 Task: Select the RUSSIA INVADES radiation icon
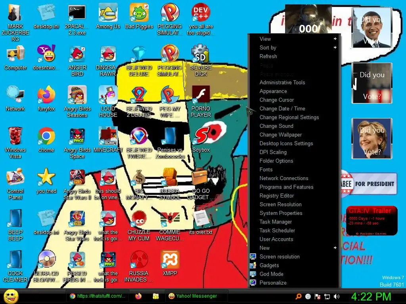[139, 266]
